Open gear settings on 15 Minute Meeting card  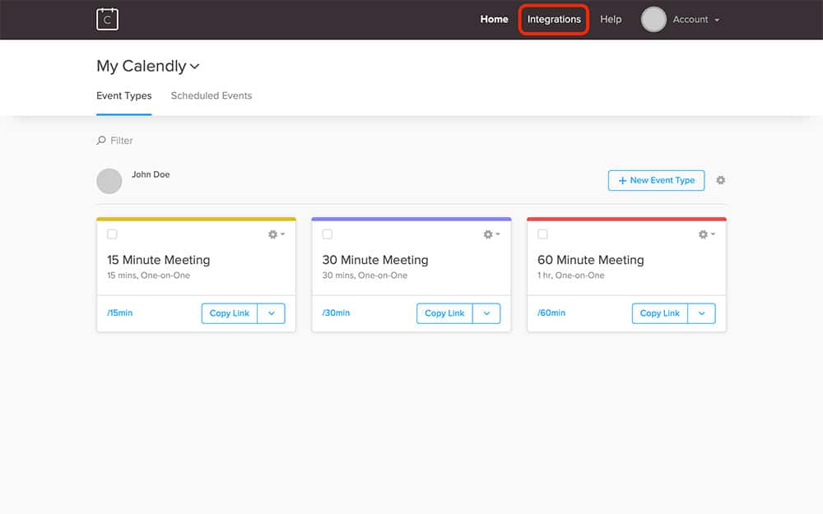(x=276, y=234)
